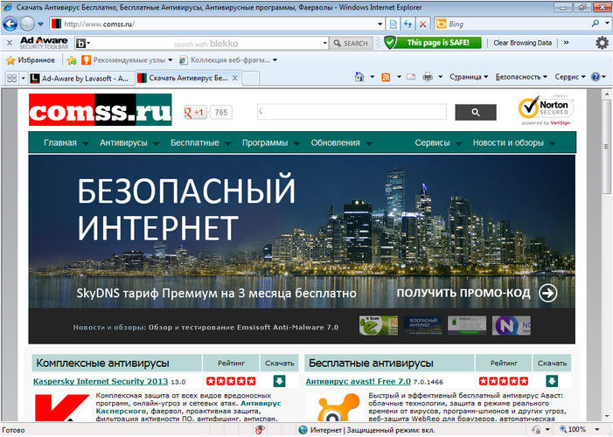Image resolution: width=613 pixels, height=437 pixels.
Task: Open the Quick Tabs grid icon
Action: (12, 78)
